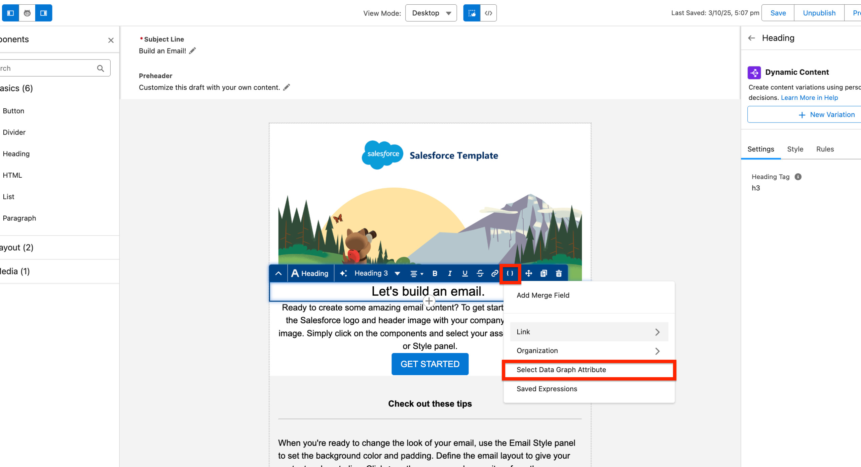Delete heading component with trash icon

559,274
